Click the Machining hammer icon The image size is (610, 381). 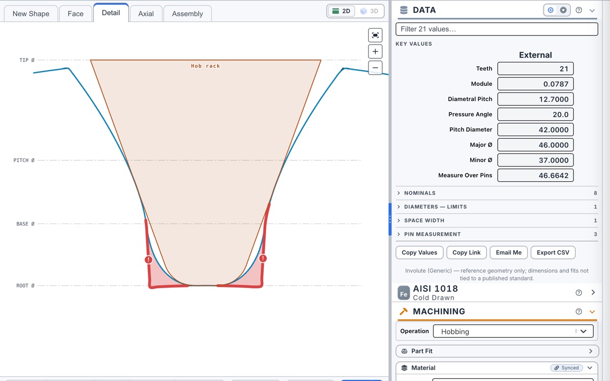click(404, 311)
